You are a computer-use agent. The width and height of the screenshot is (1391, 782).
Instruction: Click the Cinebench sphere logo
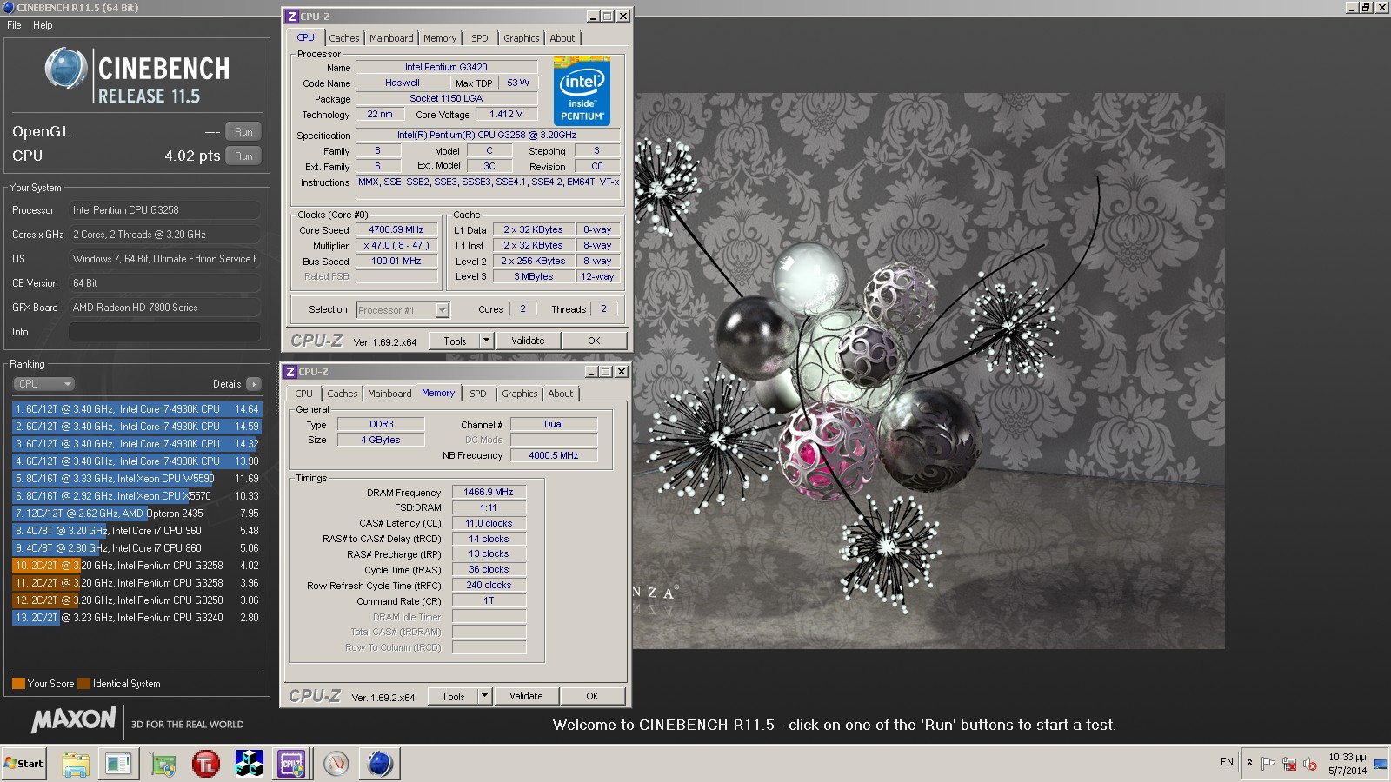(66, 69)
